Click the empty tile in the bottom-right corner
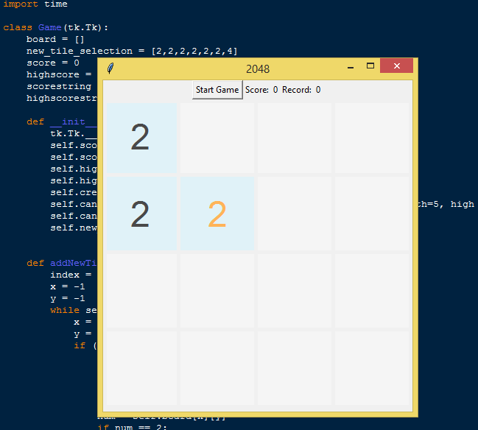The image size is (478, 430). click(371, 367)
